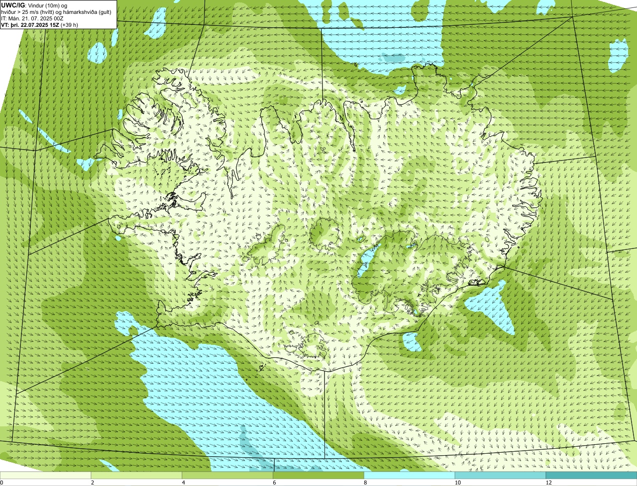Select the 2–4 m/s light green color bar segment
Image resolution: width=637 pixels, height=486 pixels.
pos(137,476)
